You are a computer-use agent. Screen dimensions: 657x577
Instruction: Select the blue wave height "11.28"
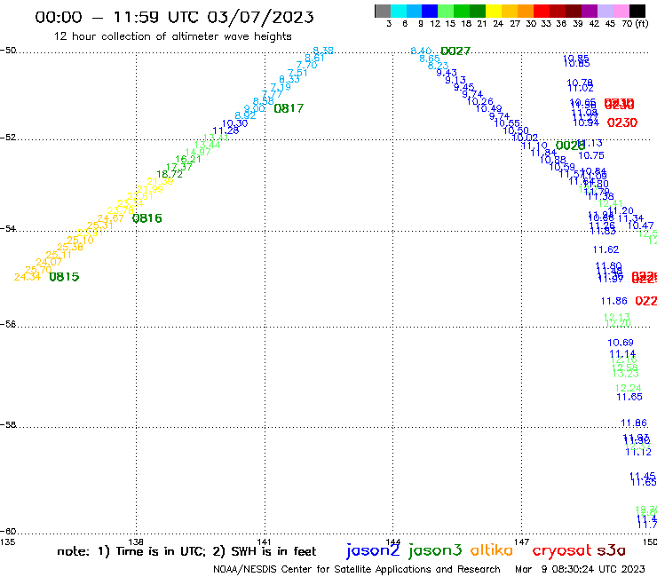[226, 130]
